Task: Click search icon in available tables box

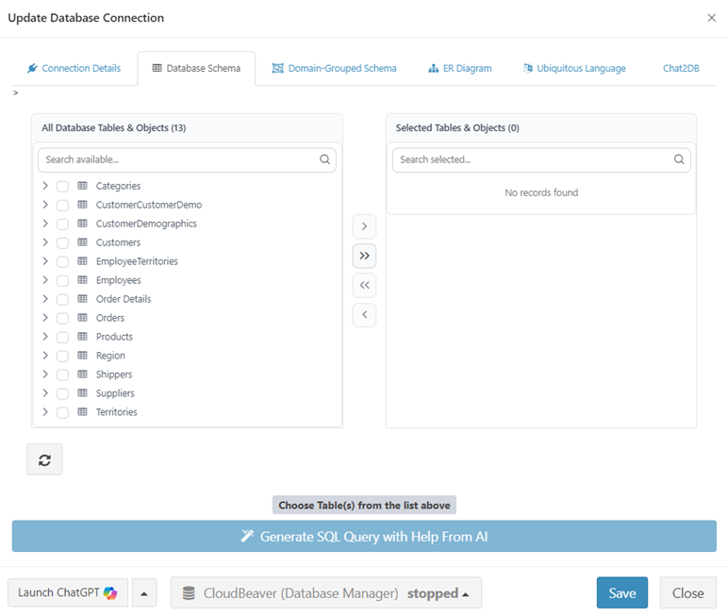Action: point(325,160)
